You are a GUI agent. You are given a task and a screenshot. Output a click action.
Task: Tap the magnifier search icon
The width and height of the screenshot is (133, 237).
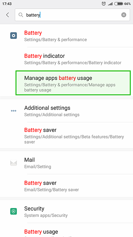coord(21,15)
